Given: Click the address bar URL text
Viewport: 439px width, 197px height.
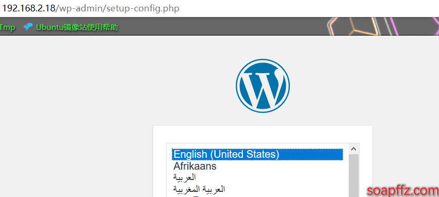Looking at the screenshot, I should [90, 8].
